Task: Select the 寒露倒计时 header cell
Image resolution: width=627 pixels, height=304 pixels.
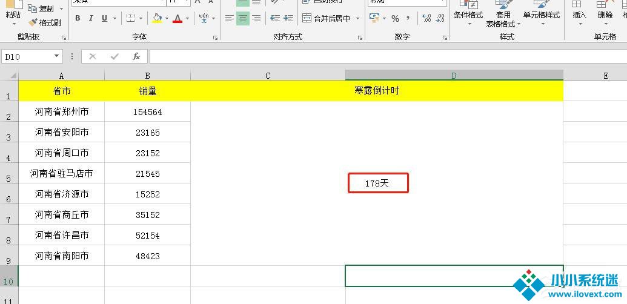Action: tap(377, 91)
